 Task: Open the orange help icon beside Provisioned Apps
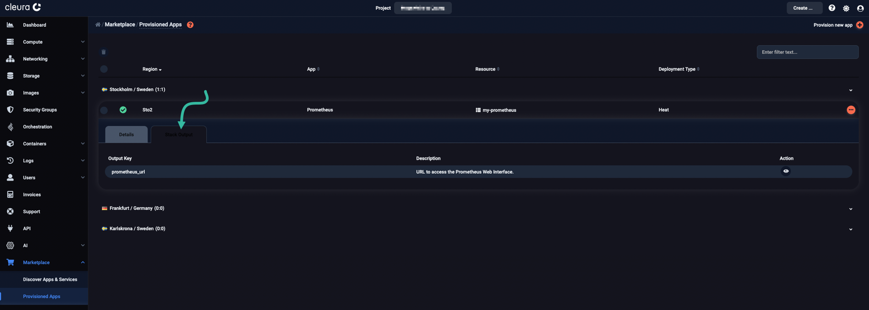pyautogui.click(x=190, y=25)
